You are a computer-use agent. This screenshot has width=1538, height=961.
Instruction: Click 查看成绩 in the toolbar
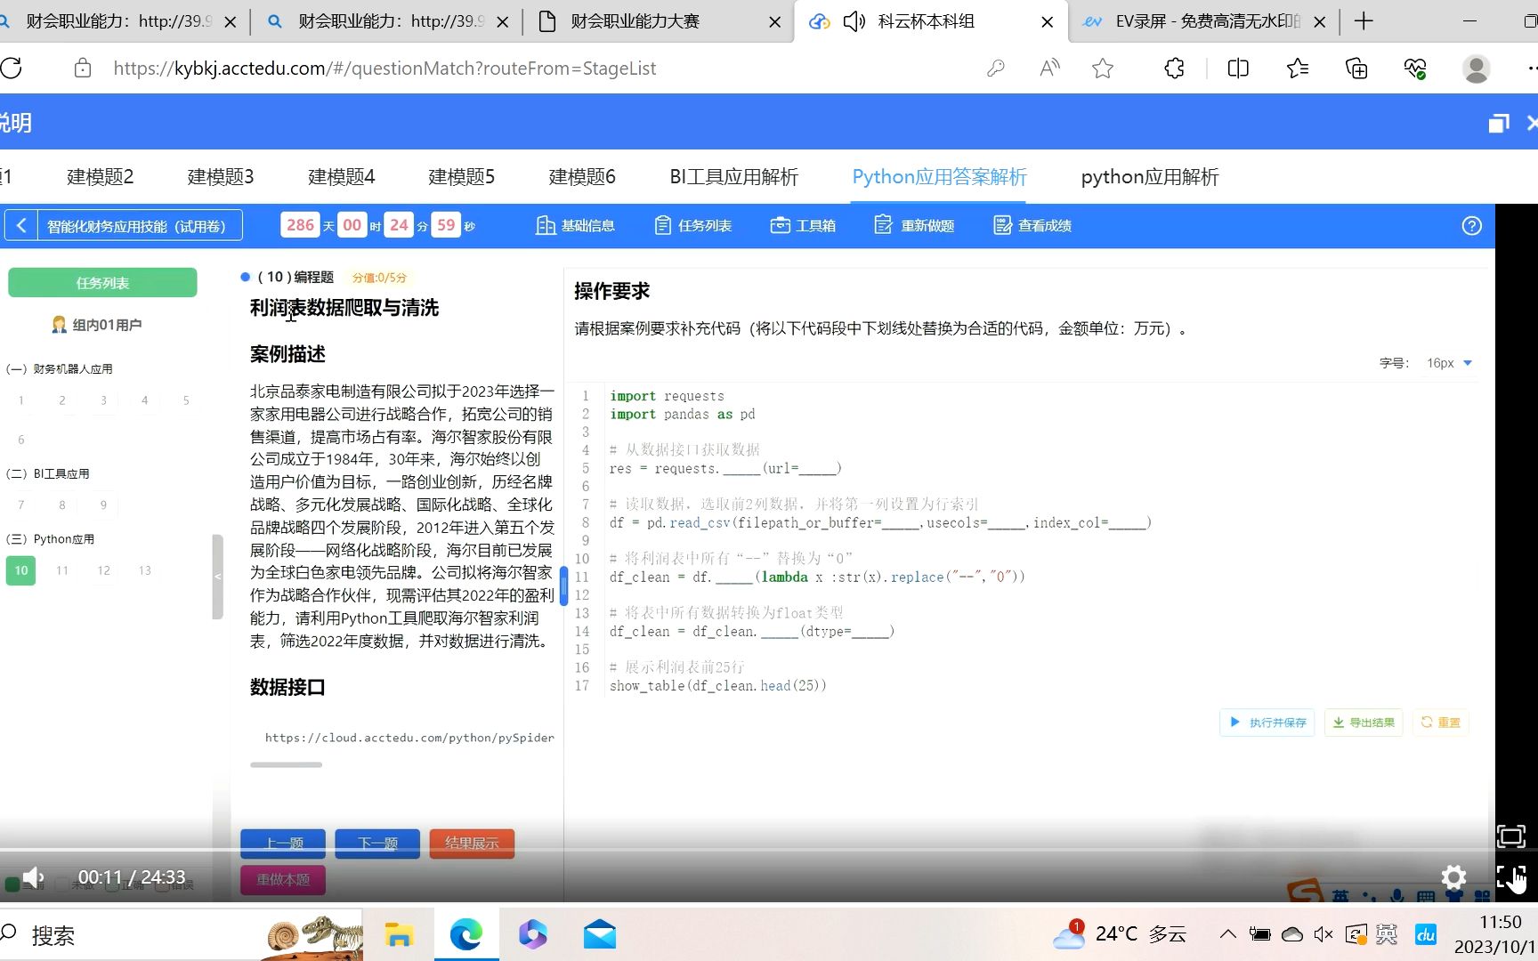coord(1032,226)
